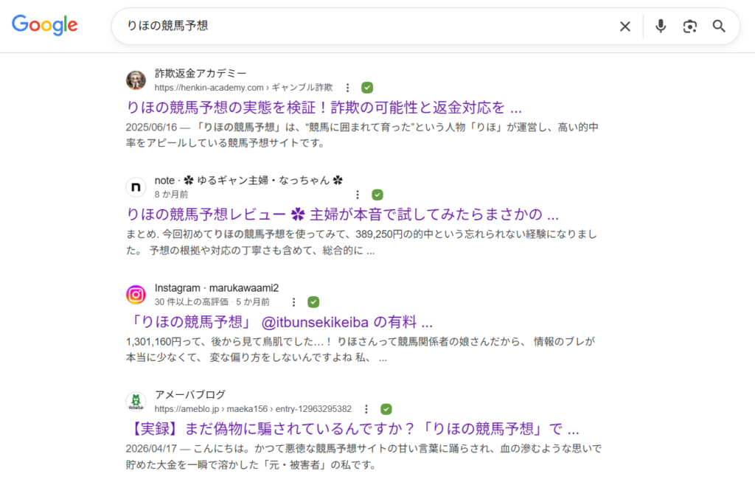Open three-dot menu for note result
The height and width of the screenshot is (482, 755).
point(358,195)
